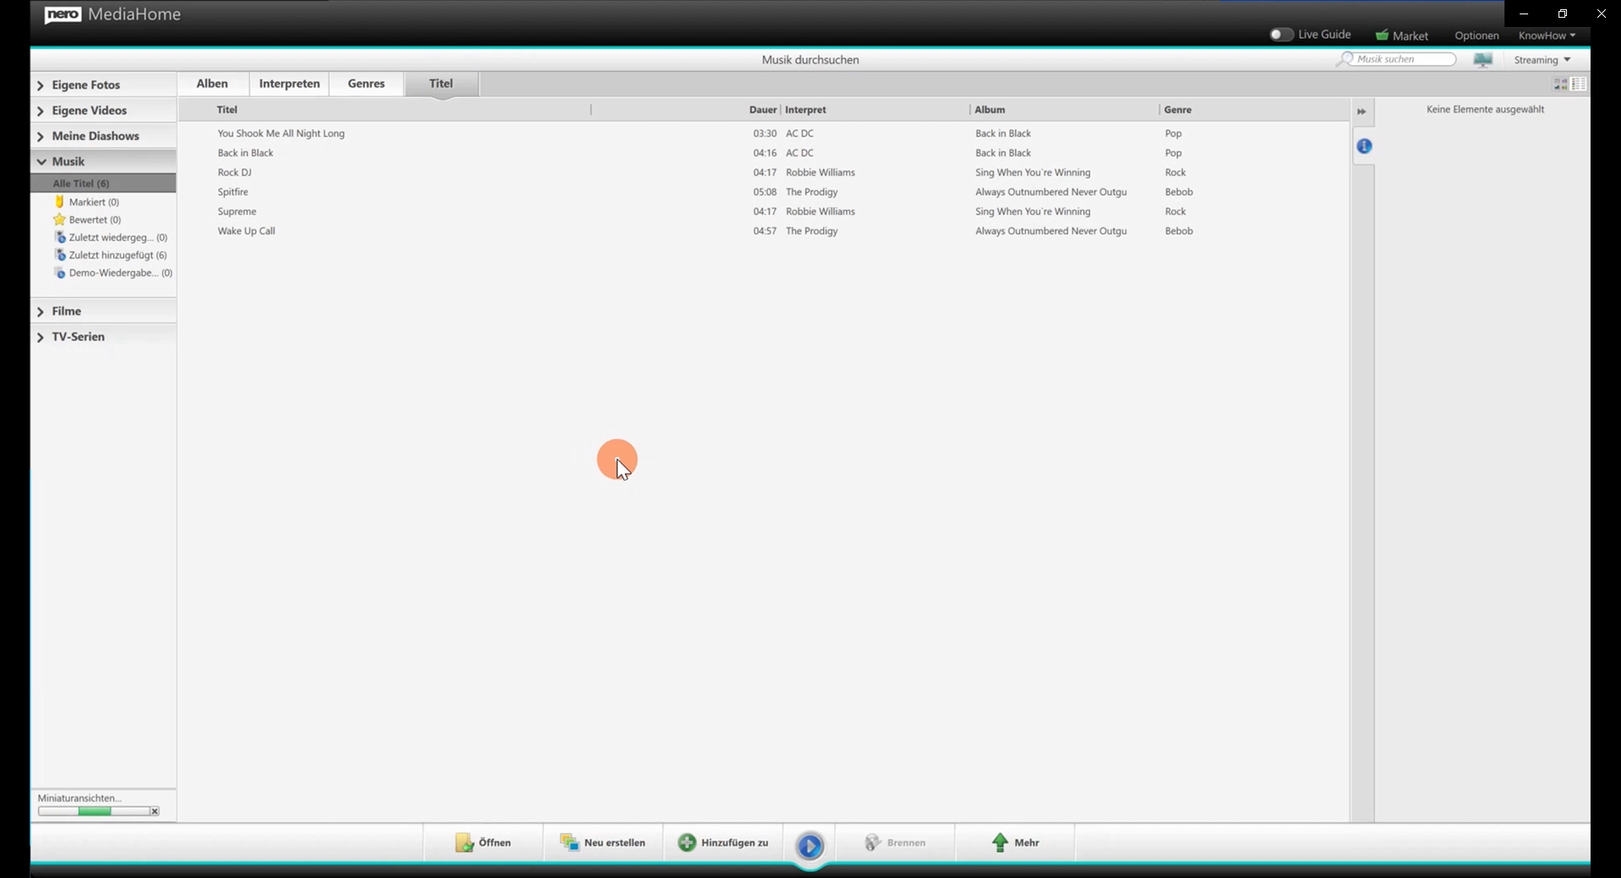1621x878 pixels.
Task: Select the Spitfire track
Action: (233, 192)
